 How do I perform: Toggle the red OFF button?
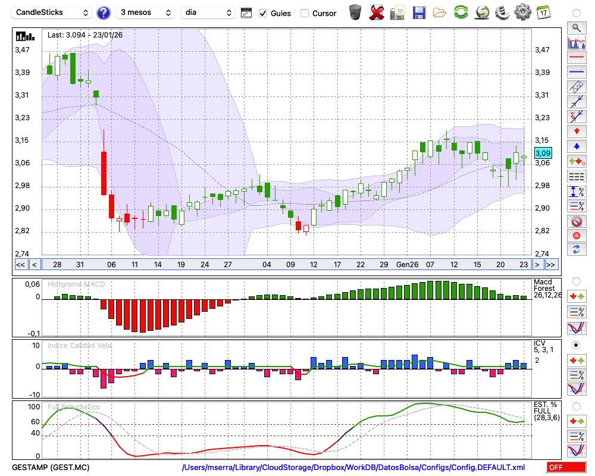click(566, 467)
